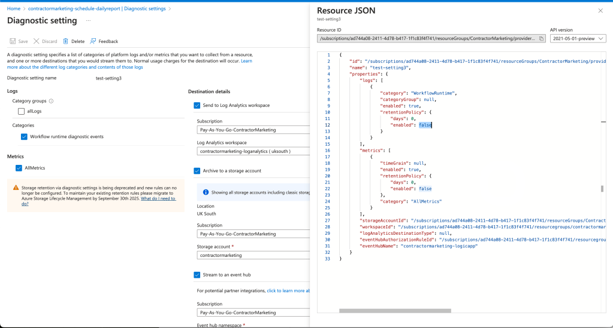Toggle the AllMetrics checkbox
This screenshot has height=328, width=613.
[19, 168]
